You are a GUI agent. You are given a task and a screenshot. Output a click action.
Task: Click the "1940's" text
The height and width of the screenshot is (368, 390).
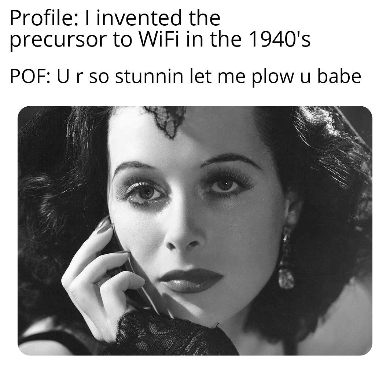coord(279,40)
